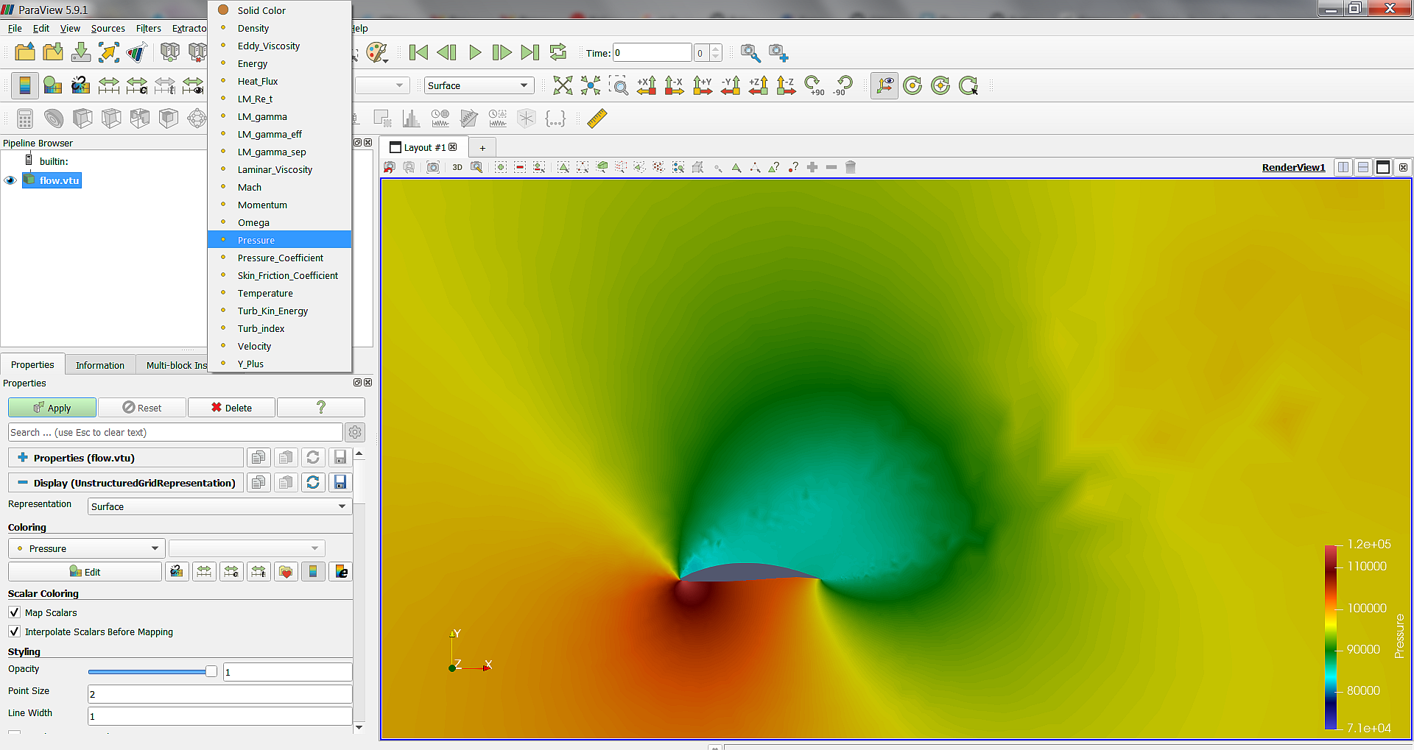
Task: Click the Capture Screenshot camera icon
Action: point(433,168)
